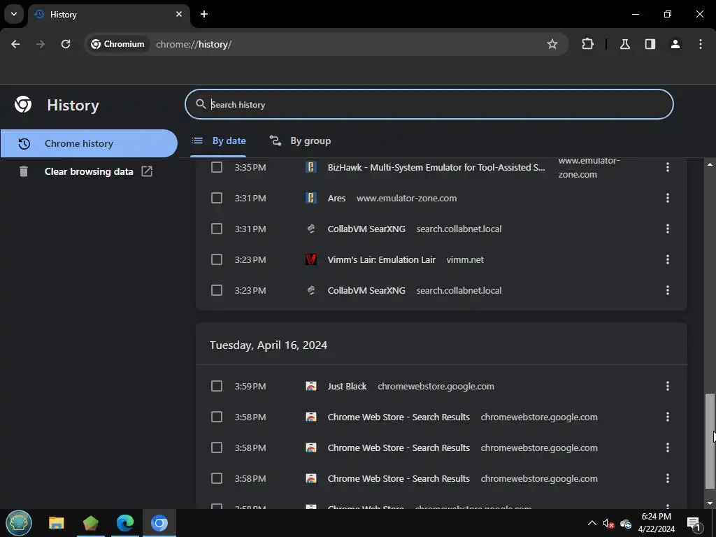This screenshot has width=716, height=537.
Task: Bookmark this tab with star icon
Action: (x=552, y=44)
